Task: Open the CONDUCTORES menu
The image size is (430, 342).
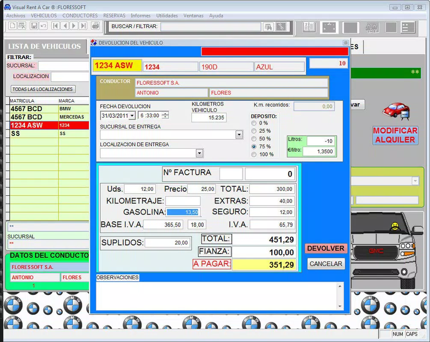Action: tap(80, 16)
